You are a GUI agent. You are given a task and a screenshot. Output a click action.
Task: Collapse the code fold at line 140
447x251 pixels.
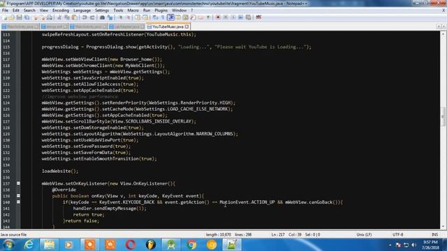click(18, 202)
